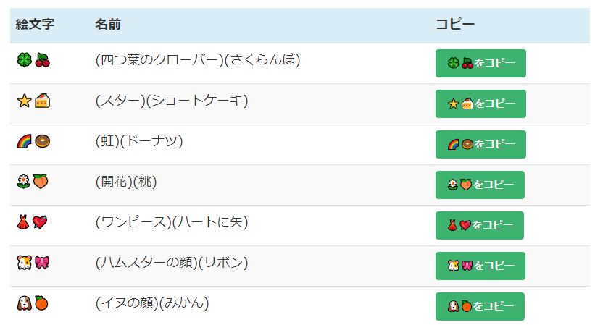
Task: Click the pink ribbon emoji in the emoji column
Action: pyautogui.click(x=41, y=263)
